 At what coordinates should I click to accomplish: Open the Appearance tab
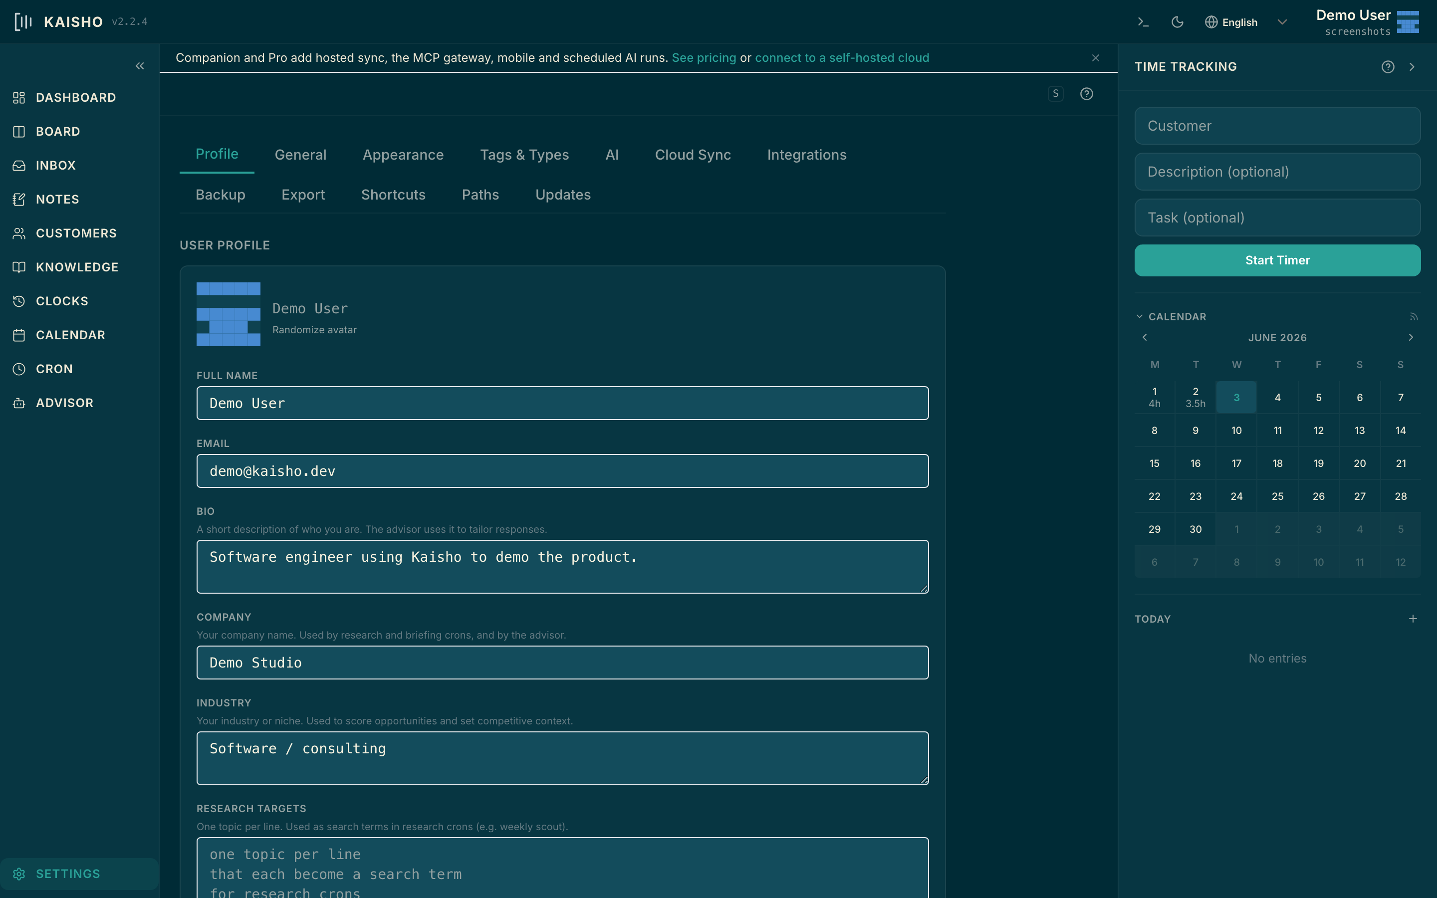click(403, 155)
